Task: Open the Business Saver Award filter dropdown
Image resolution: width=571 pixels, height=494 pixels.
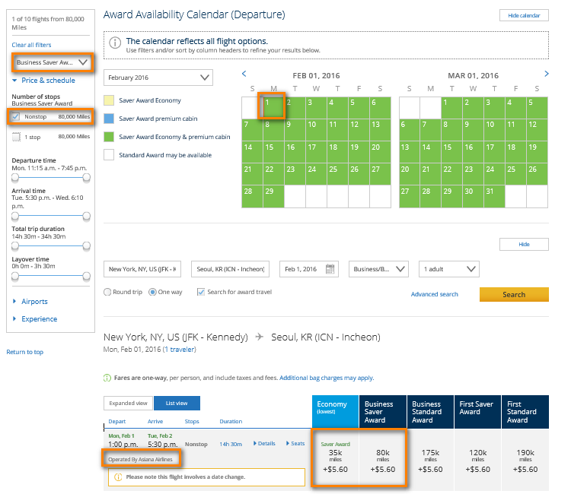Action: coord(52,62)
